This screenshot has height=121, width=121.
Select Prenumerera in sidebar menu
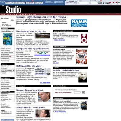click(5, 61)
